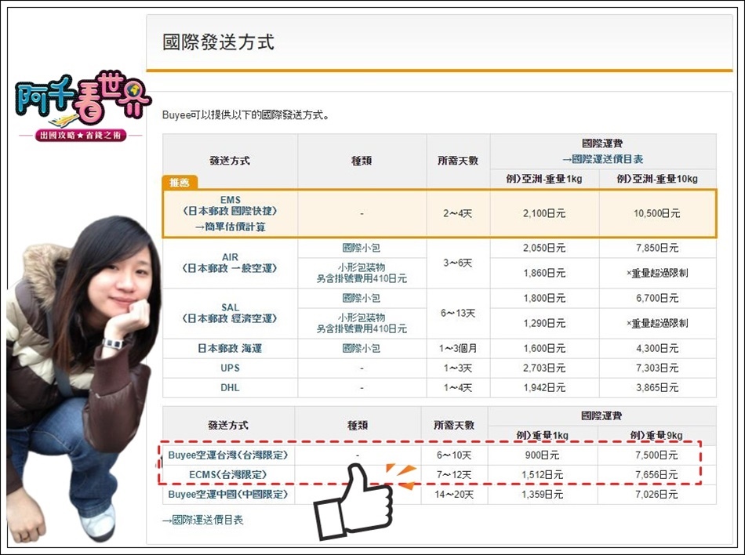Open the 國際運送價目表 link below the tables

tap(202, 520)
